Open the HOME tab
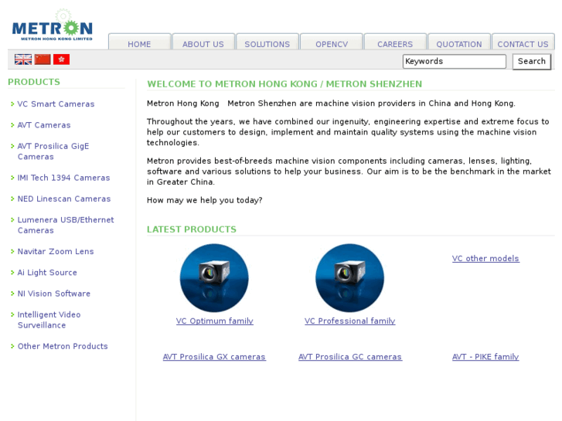 coord(139,42)
